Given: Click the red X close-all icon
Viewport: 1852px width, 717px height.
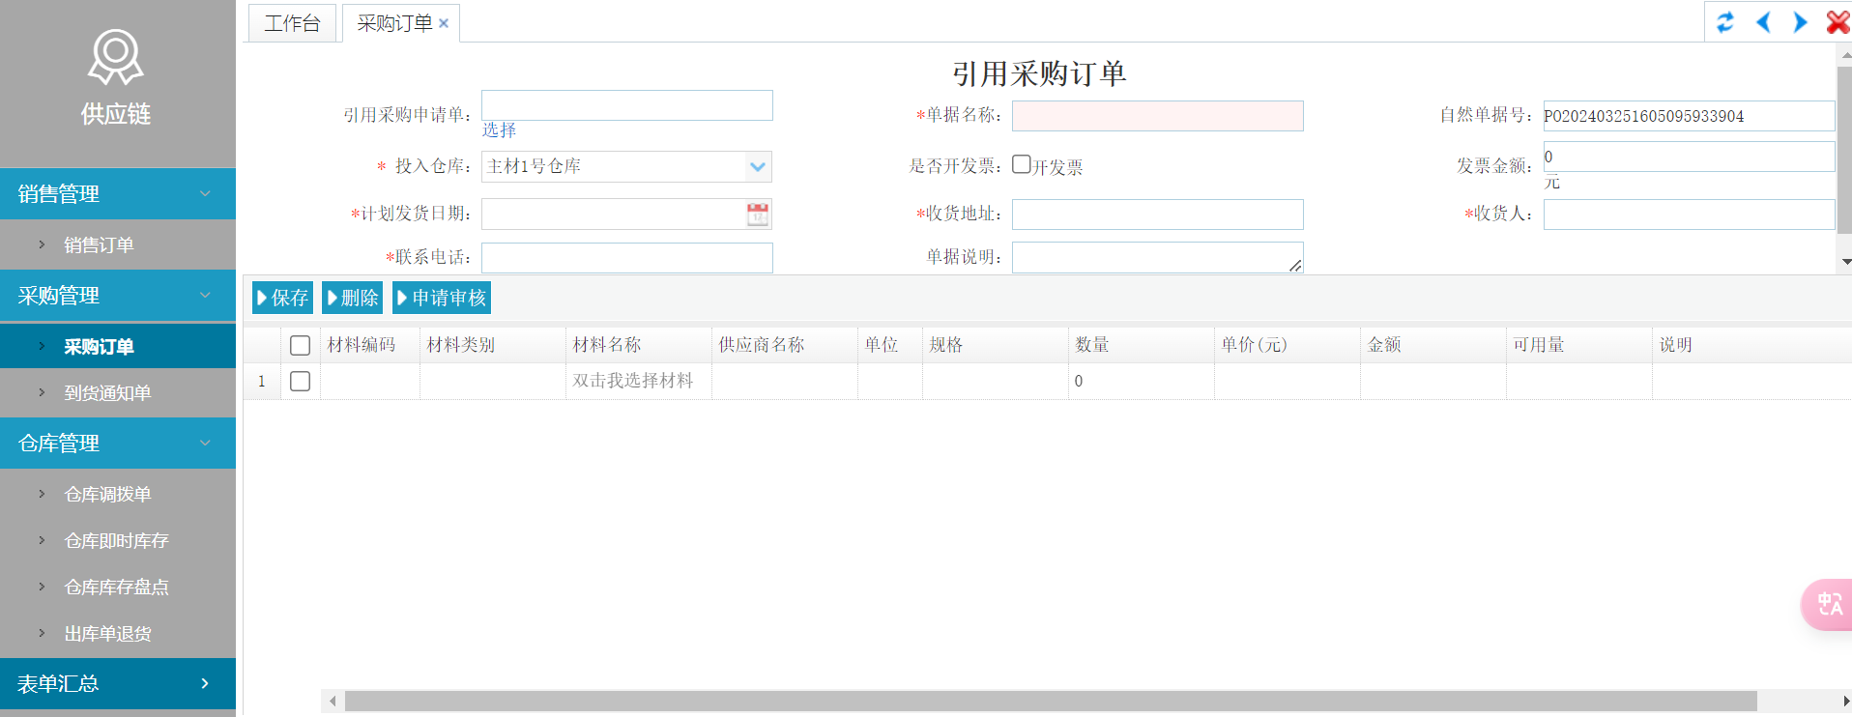Looking at the screenshot, I should 1838,21.
